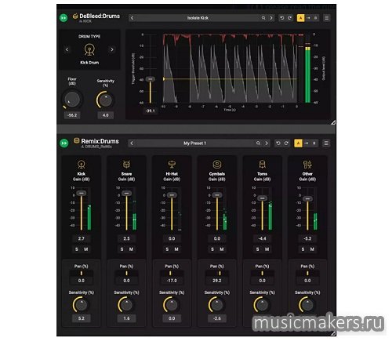Mute the Snare channel

coord(131,249)
